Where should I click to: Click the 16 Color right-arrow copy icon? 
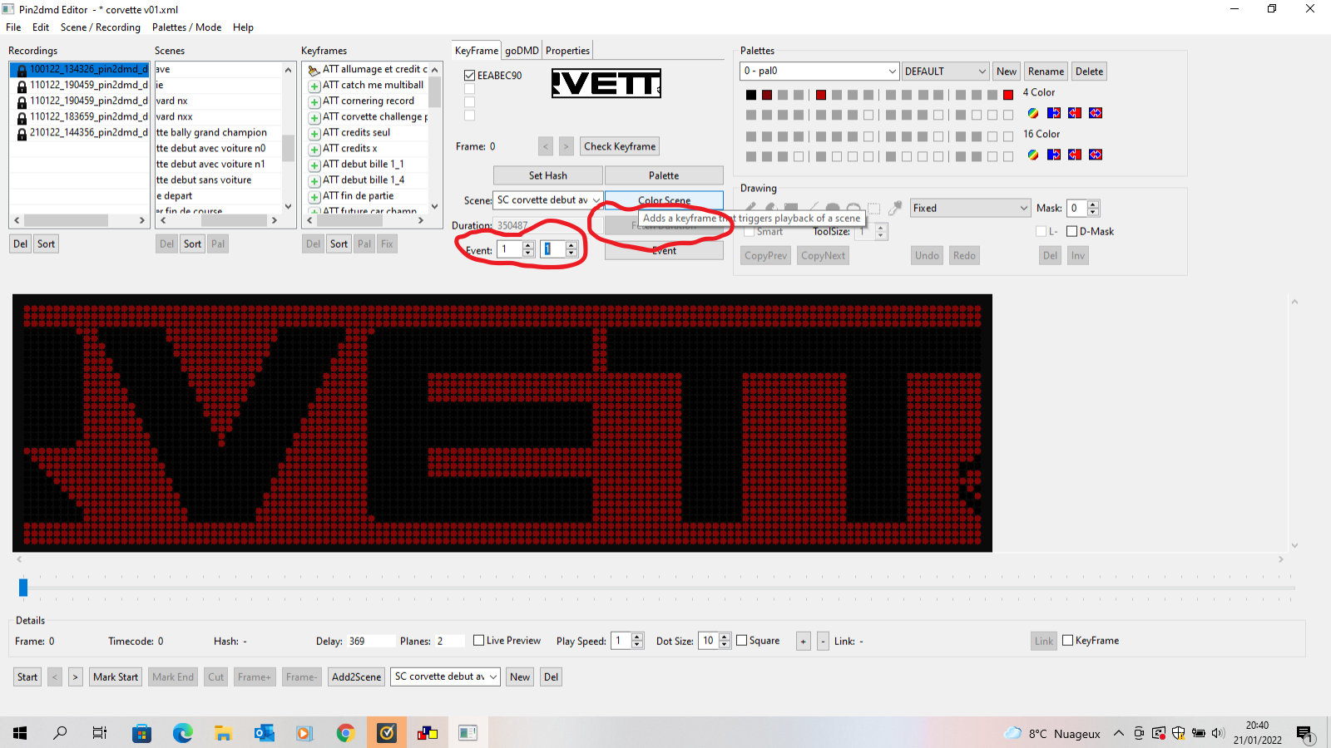pos(1054,155)
